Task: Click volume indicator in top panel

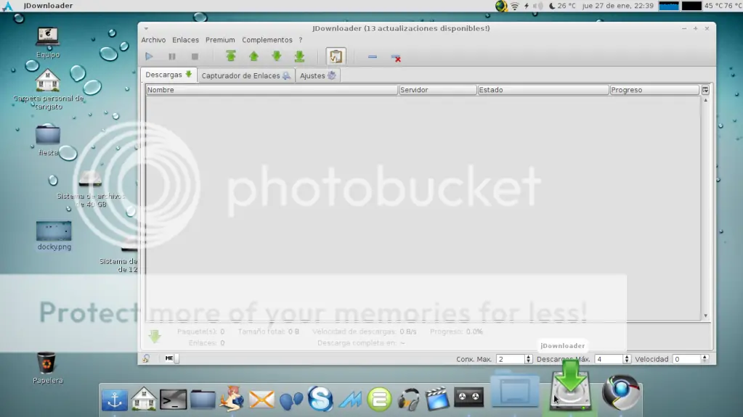Action: (538, 6)
